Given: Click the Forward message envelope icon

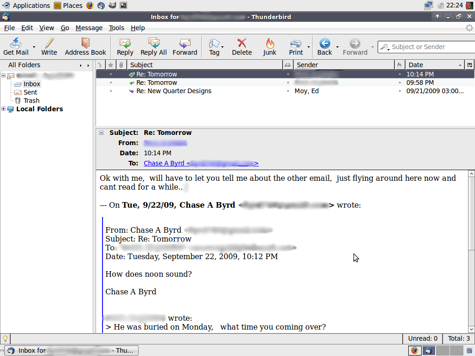Looking at the screenshot, I should point(185,43).
